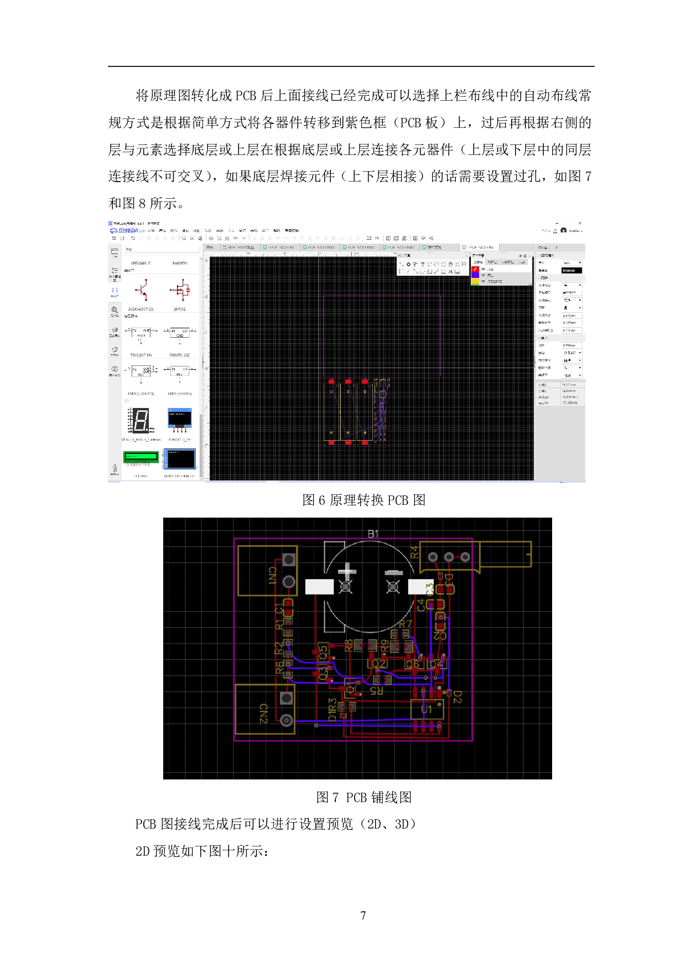686x971 pixels.
Task: Collapse the other settings section header
Action: (x=560, y=338)
